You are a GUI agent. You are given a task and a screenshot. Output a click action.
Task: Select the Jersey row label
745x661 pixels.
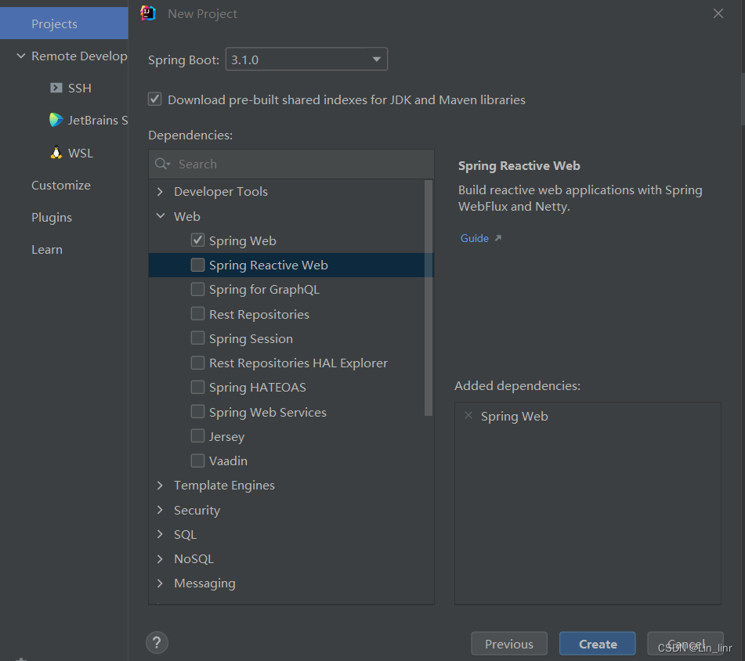point(226,436)
